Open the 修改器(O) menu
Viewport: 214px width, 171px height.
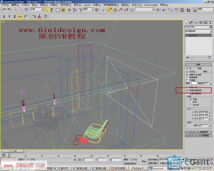point(66,5)
